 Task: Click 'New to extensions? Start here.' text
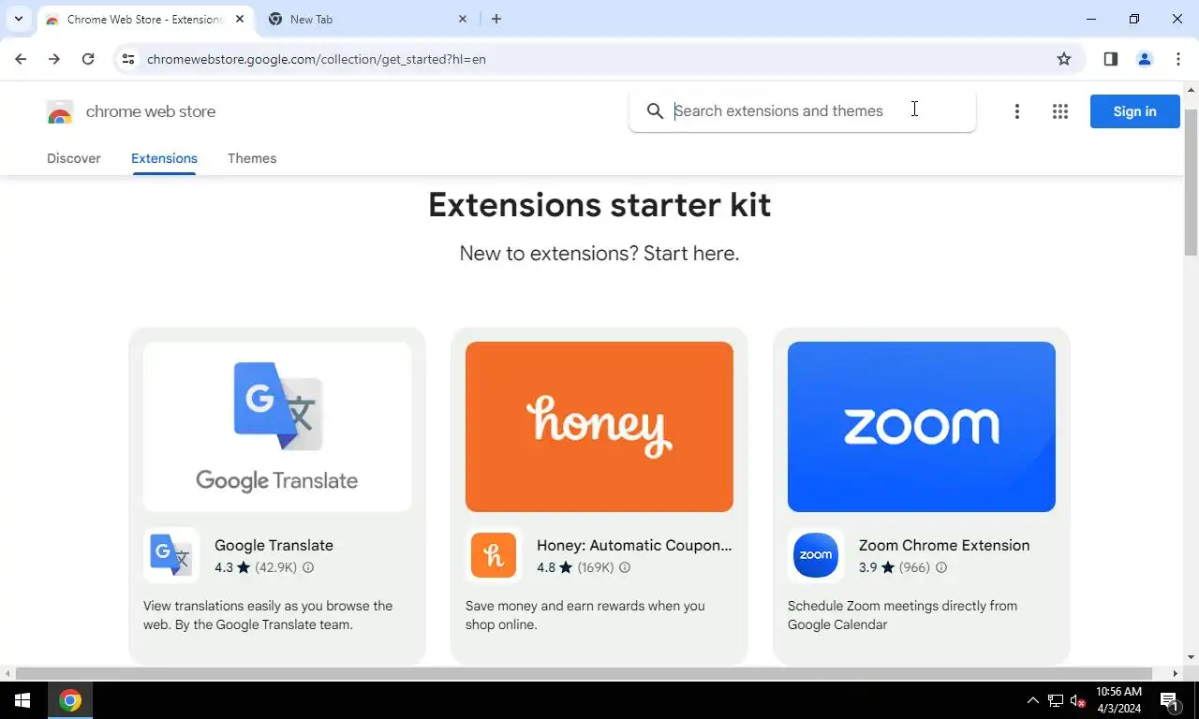pos(599,253)
